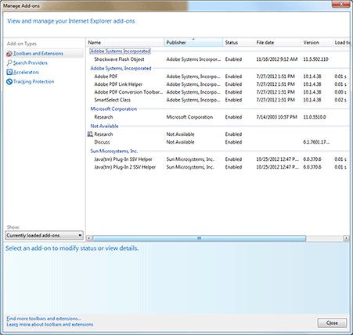Sort by the Publisher column header
The height and width of the screenshot is (335, 353).
coord(193,42)
